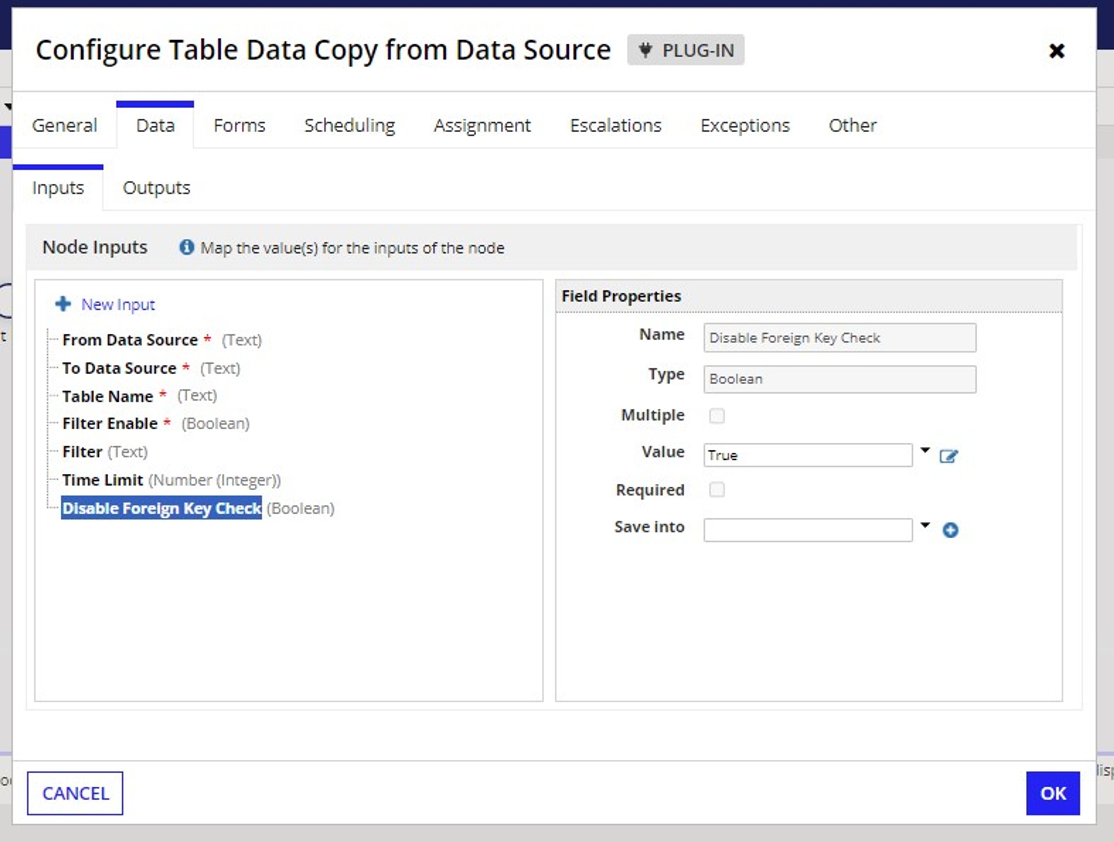This screenshot has width=1114, height=842.
Task: Toggle the Required checkbox
Action: click(717, 490)
